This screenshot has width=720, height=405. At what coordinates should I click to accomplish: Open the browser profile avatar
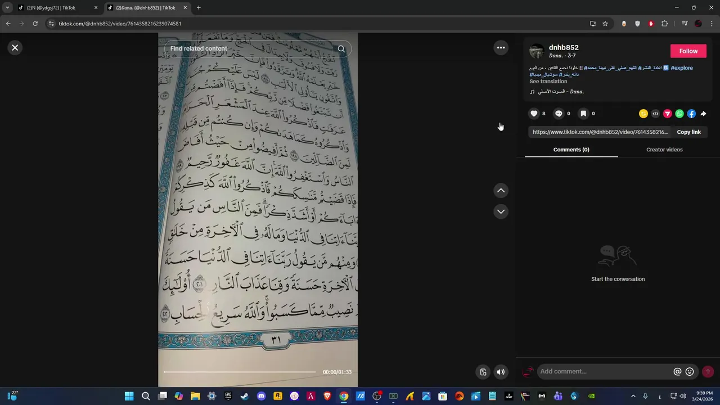[698, 24]
